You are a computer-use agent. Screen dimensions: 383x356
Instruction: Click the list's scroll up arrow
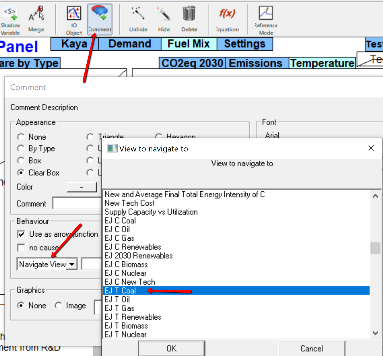click(375, 196)
